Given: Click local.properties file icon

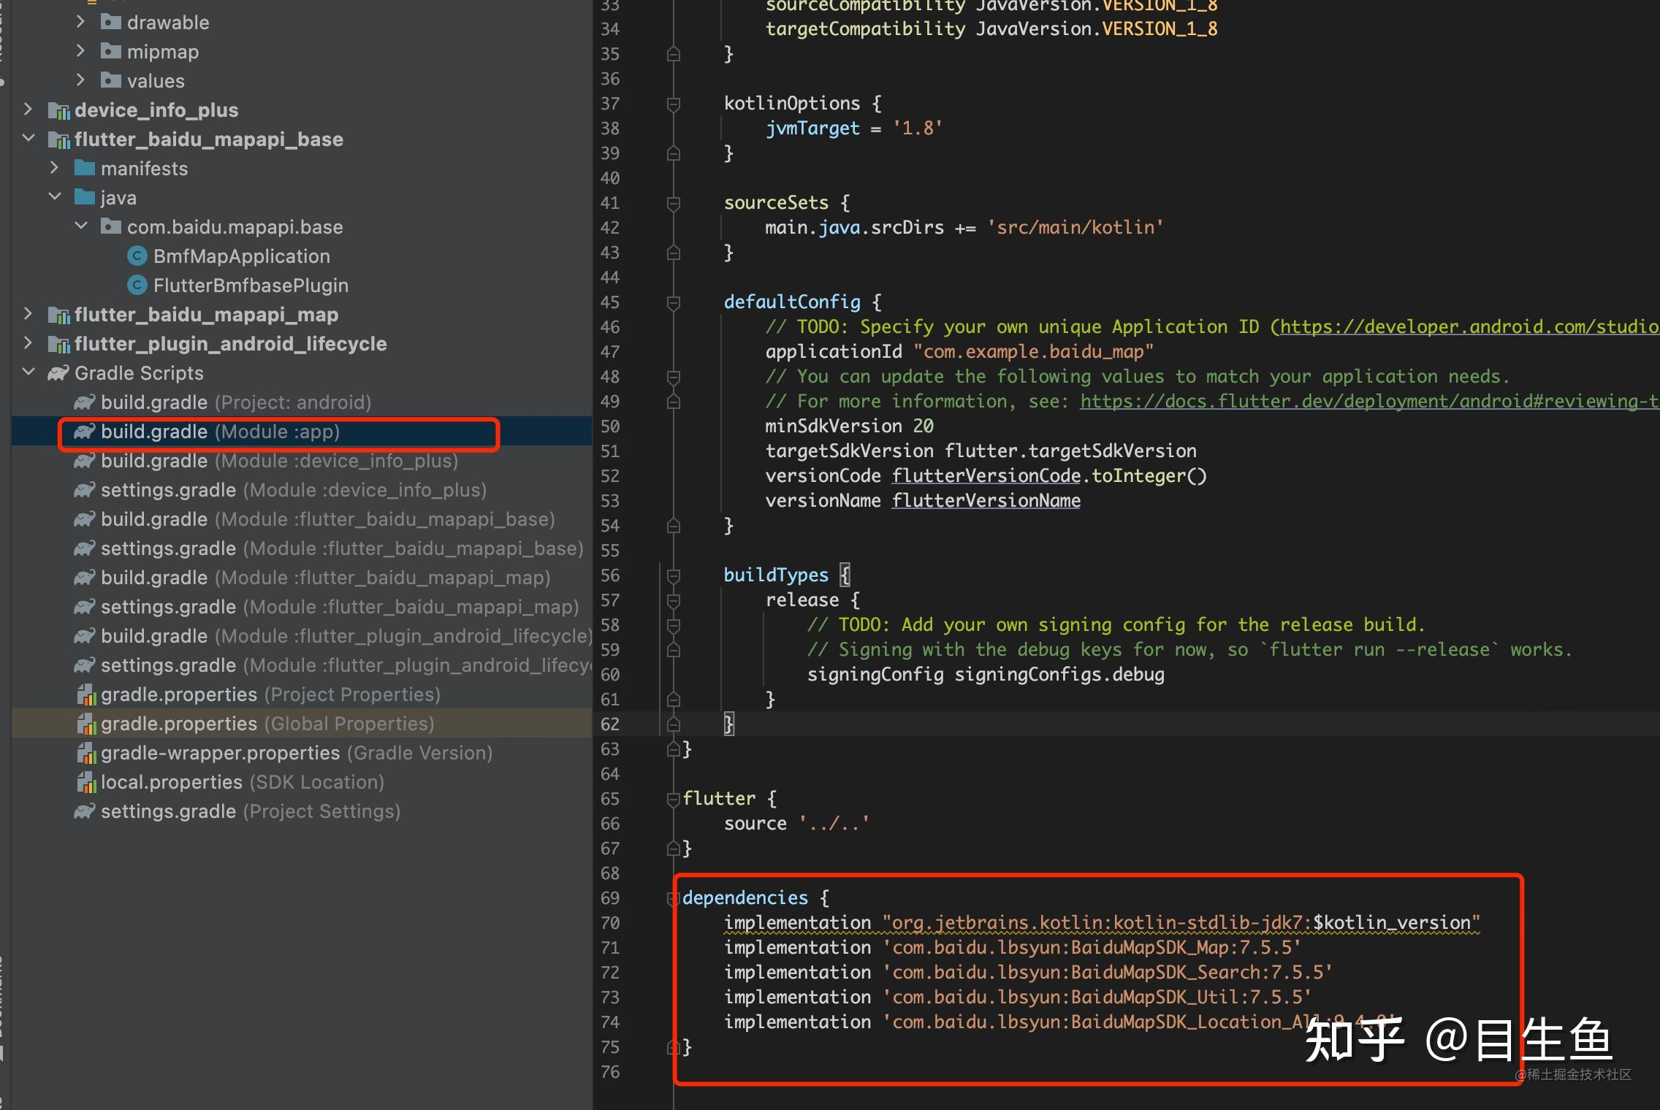Looking at the screenshot, I should pyautogui.click(x=86, y=782).
